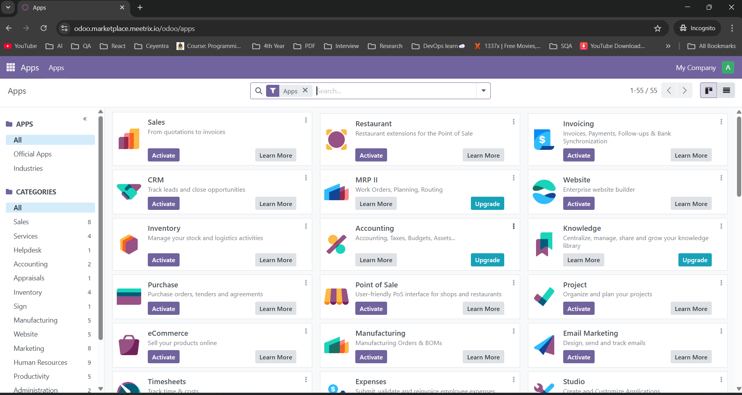Collapse the APPS sidebar panel

click(85, 119)
